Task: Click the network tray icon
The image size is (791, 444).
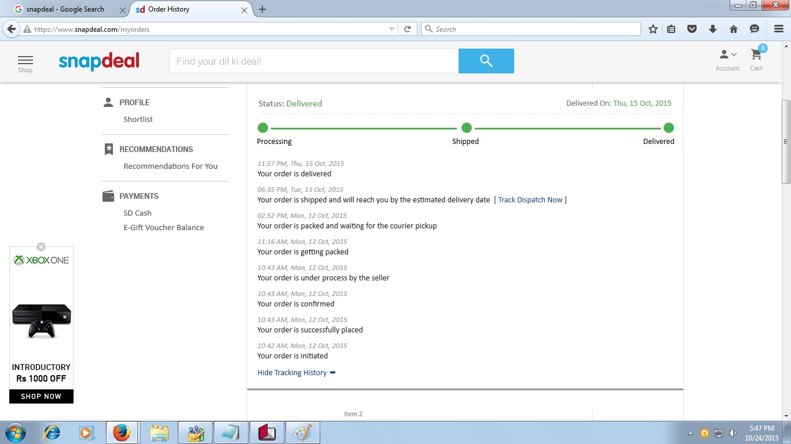Action: [x=719, y=433]
